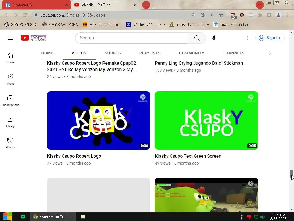
Task: Close the Mixasik - YouTube tab
Action: click(135, 5)
